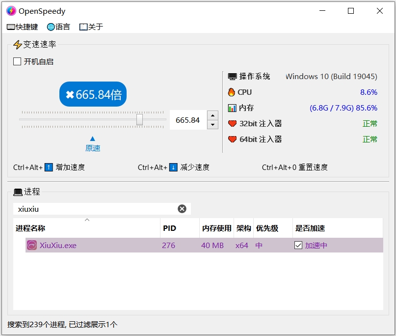Click 正常 status of 32bit 注入器
396x336 pixels.
(x=370, y=124)
